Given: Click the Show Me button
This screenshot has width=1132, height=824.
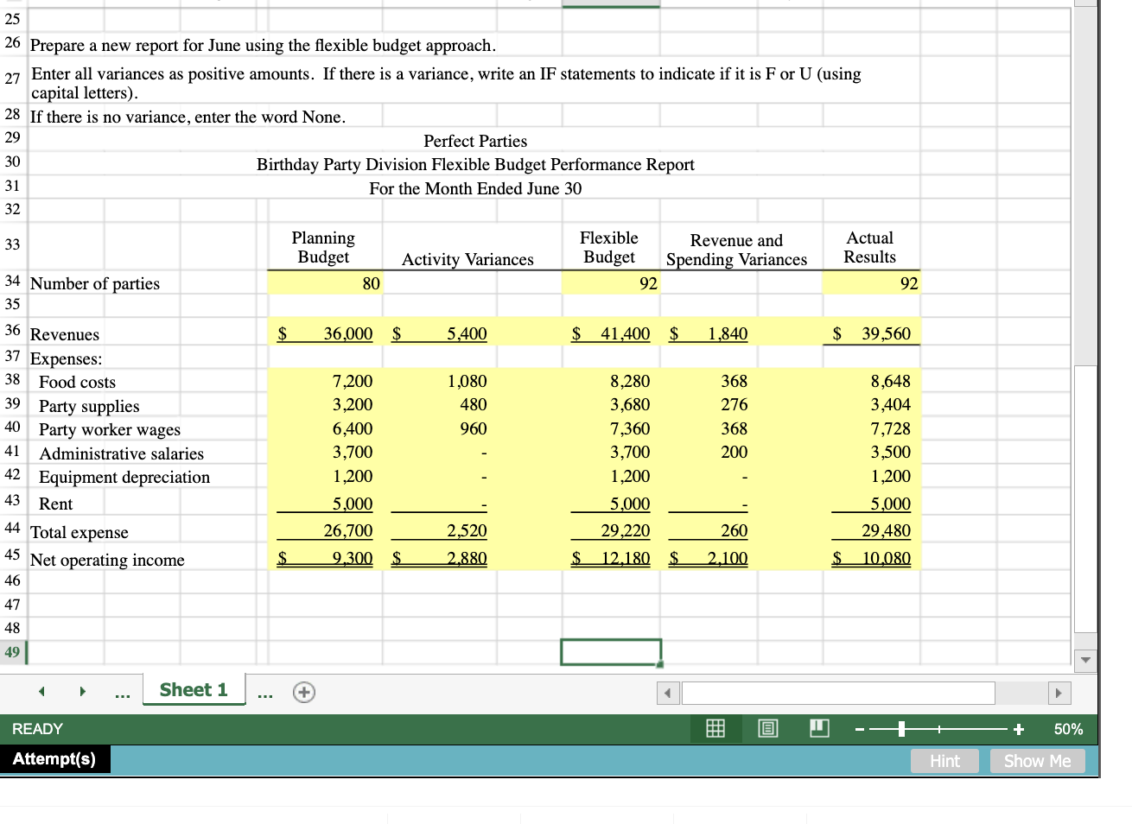Looking at the screenshot, I should pos(1037,760).
